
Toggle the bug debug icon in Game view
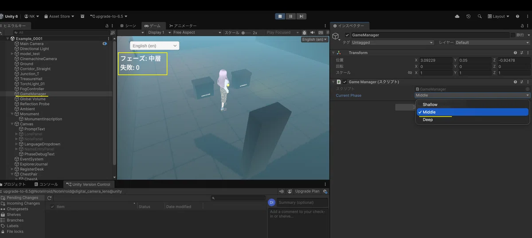point(304,32)
